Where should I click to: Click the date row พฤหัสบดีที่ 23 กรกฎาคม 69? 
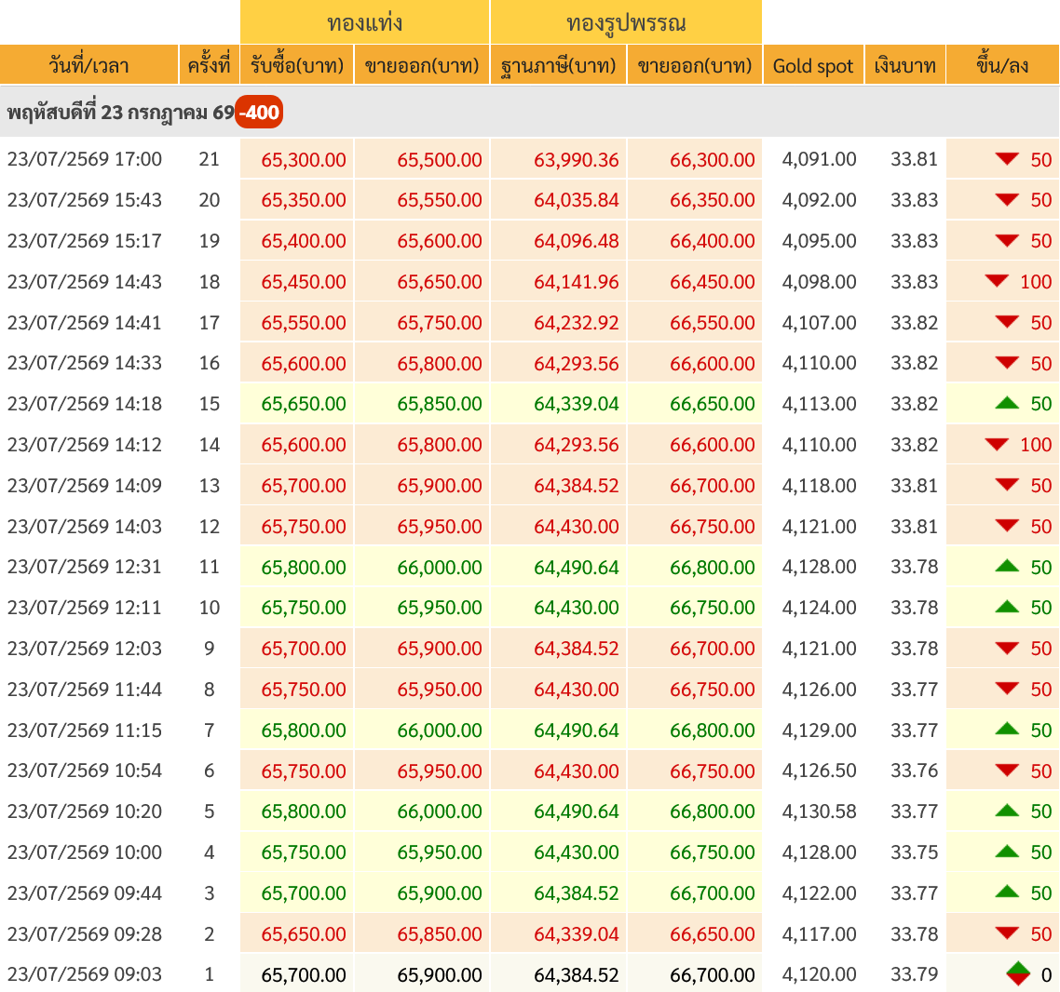coord(529,112)
